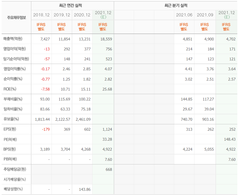
Task: Click the 부채비율(%) row label
Action: (x=13, y=99)
